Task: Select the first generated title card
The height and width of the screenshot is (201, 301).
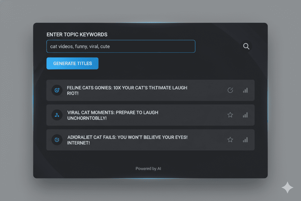Action: tap(150, 90)
